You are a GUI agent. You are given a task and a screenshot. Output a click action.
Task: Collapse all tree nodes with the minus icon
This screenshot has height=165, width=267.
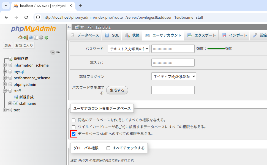[x=52, y=52]
